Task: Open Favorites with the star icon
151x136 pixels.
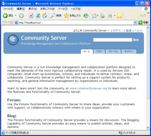Action: pos(66,16)
